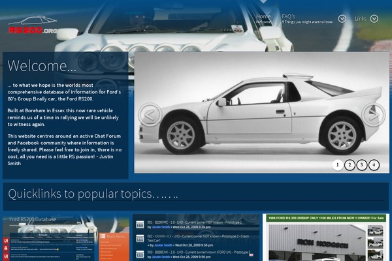392x261 pixels.
Task: Open the Ford RS200 Database thumbnail
Action: [66, 238]
